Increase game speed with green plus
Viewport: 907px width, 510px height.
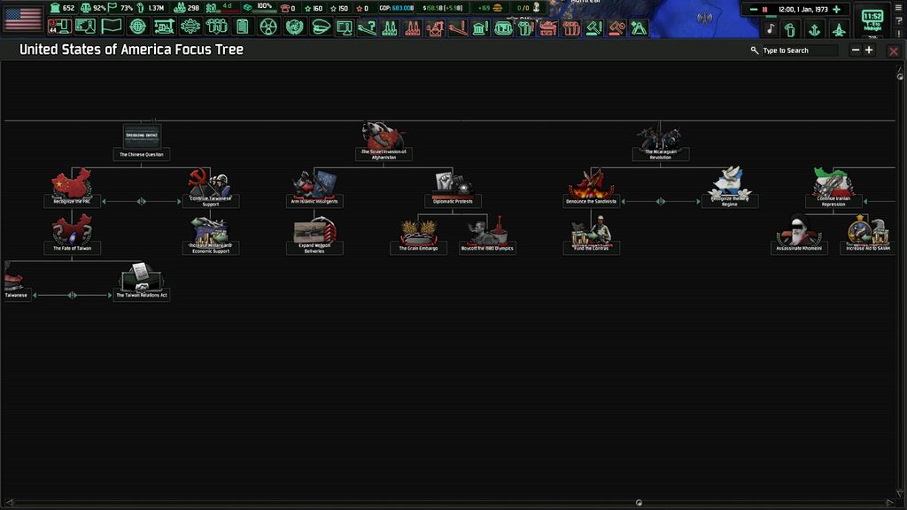tap(836, 9)
